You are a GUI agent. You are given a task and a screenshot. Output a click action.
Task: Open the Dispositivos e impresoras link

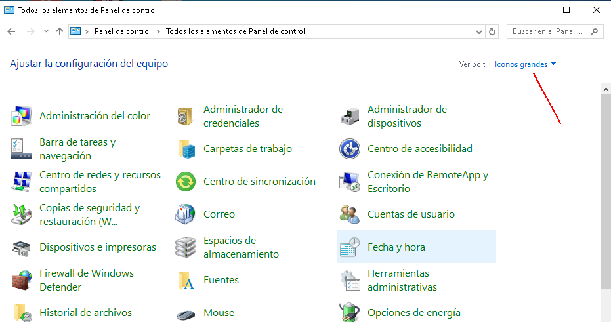coord(97,247)
